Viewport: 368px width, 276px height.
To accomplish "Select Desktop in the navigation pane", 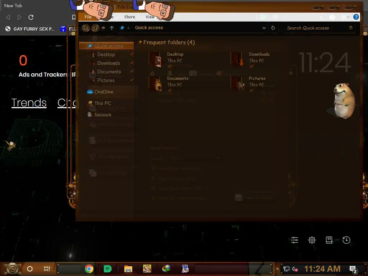I will [x=106, y=55].
